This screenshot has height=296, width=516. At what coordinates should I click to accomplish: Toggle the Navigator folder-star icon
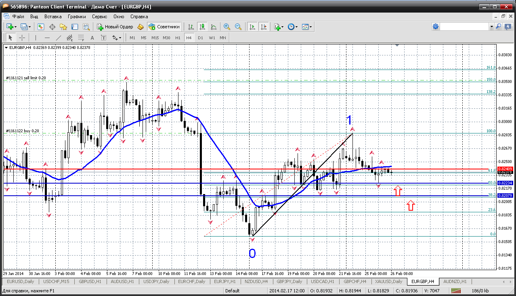tap(63, 27)
